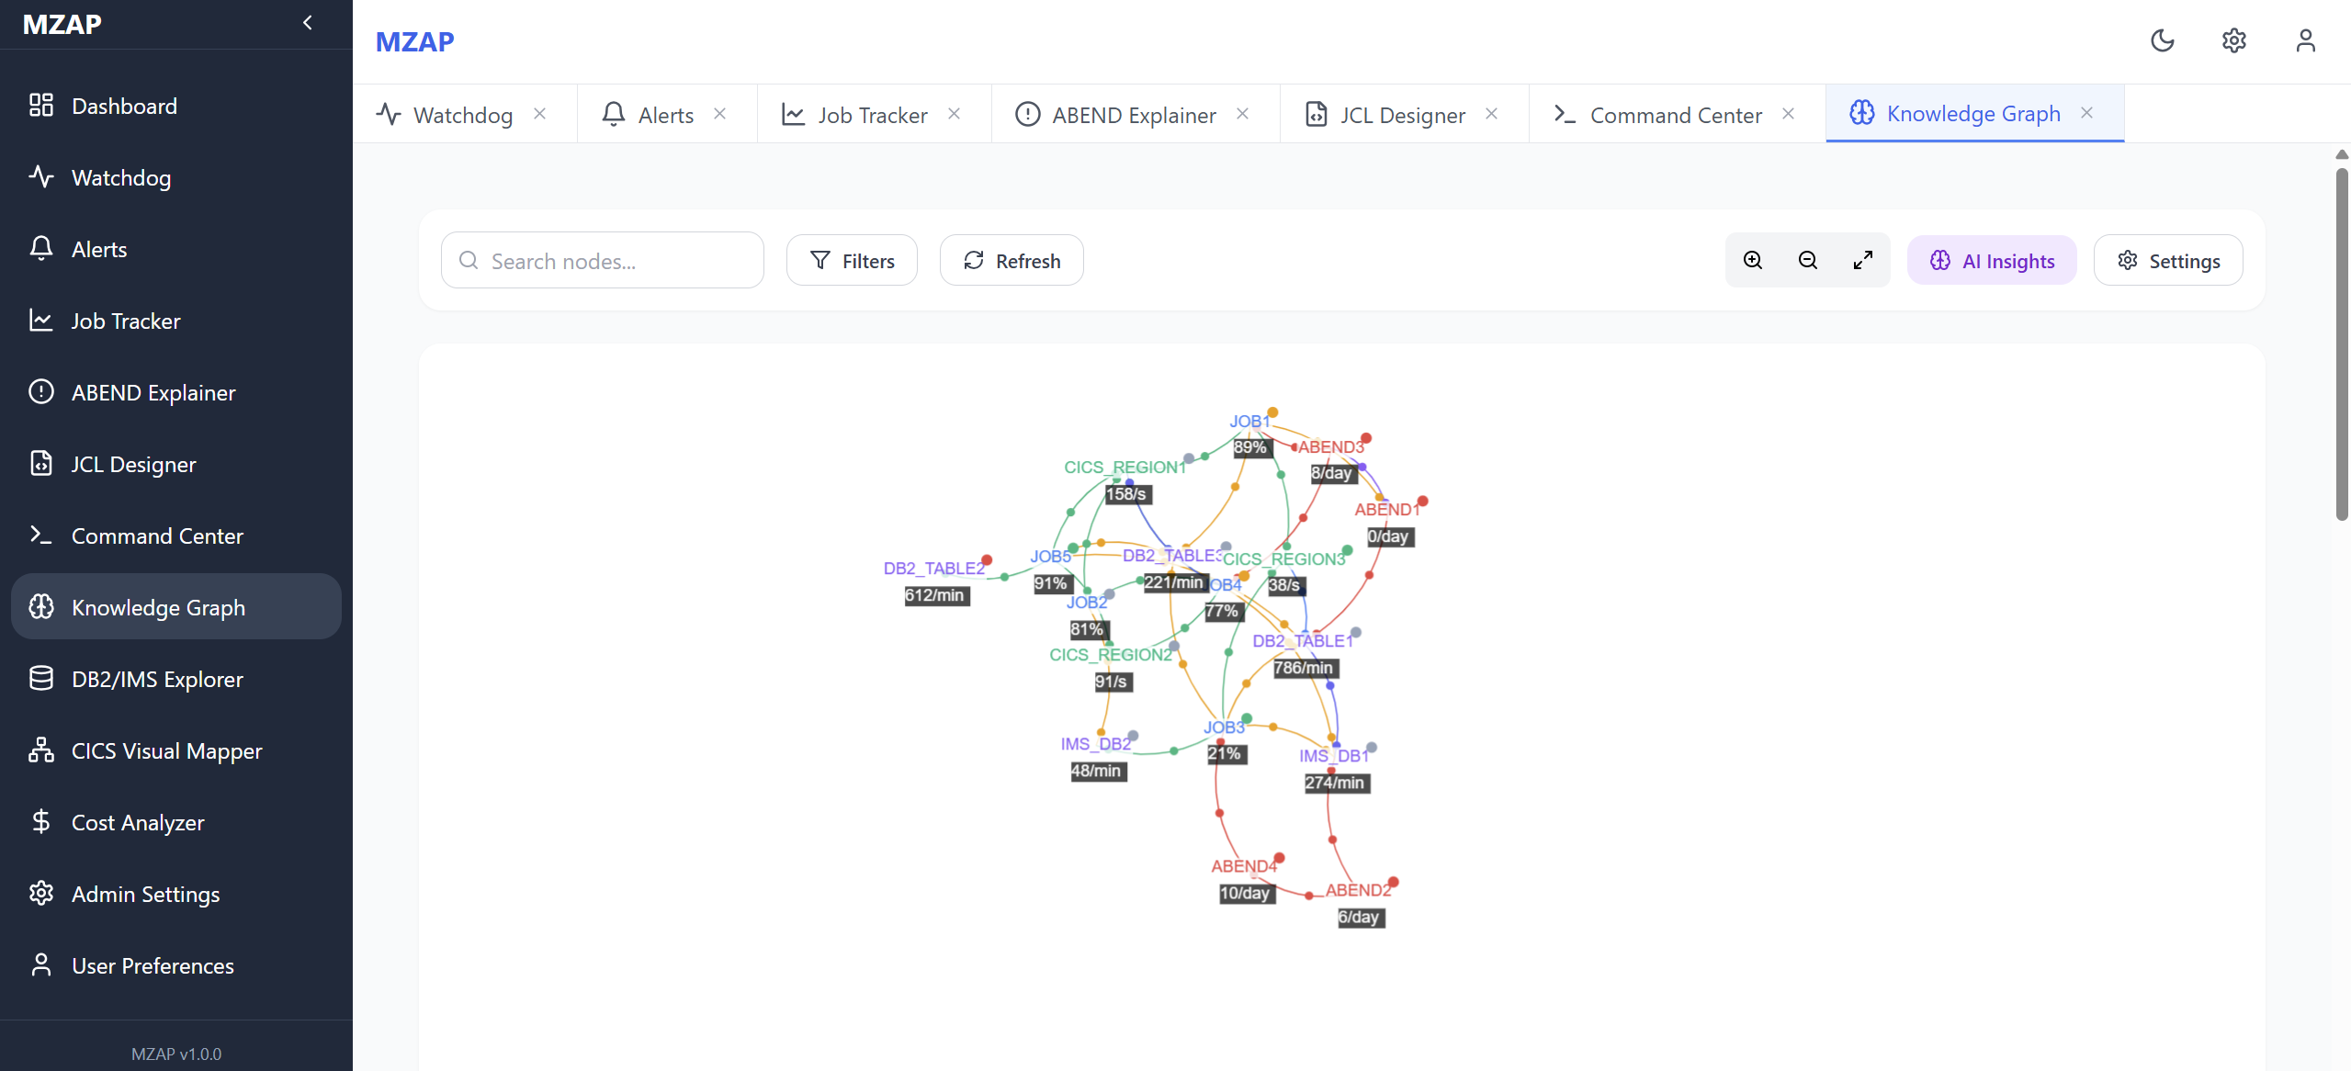Go to Cost Analyzer in sidebar
Screen dimensions: 2351x1071
(x=138, y=822)
